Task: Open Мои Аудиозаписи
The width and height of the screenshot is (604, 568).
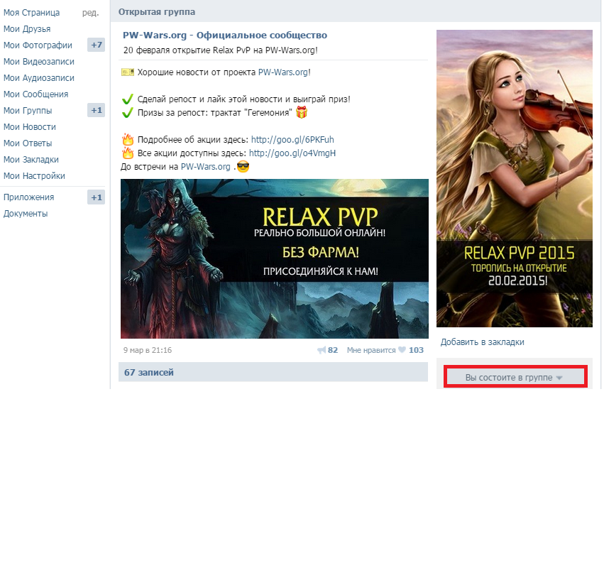Action: pos(39,78)
